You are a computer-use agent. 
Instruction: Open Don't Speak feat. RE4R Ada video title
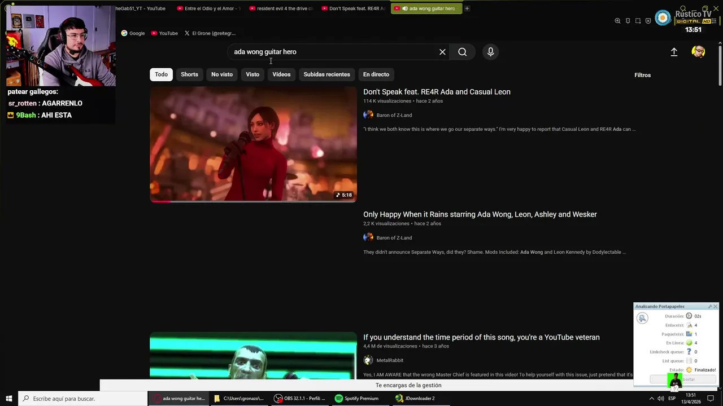[x=437, y=92]
